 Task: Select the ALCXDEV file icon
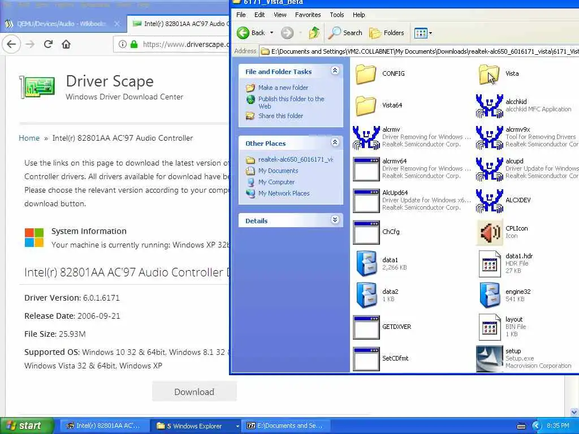(x=489, y=201)
